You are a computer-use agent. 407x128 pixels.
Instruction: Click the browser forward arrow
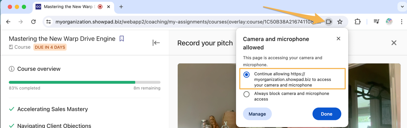point(21,22)
